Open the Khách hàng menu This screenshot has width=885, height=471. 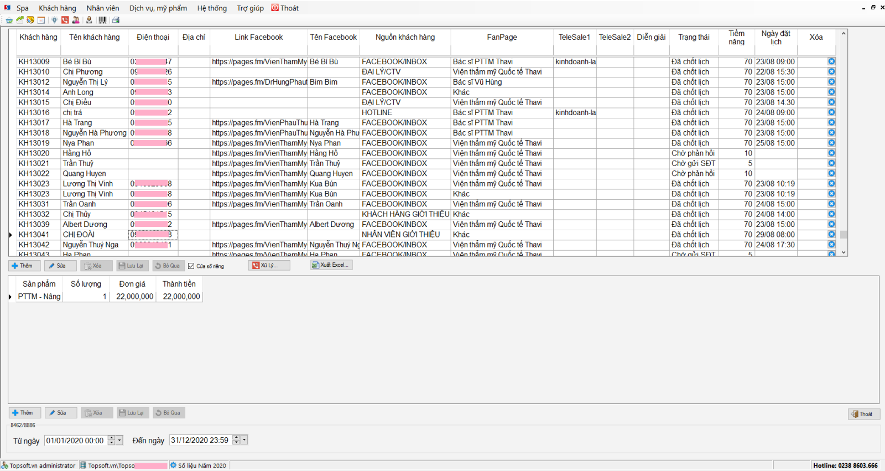58,8
